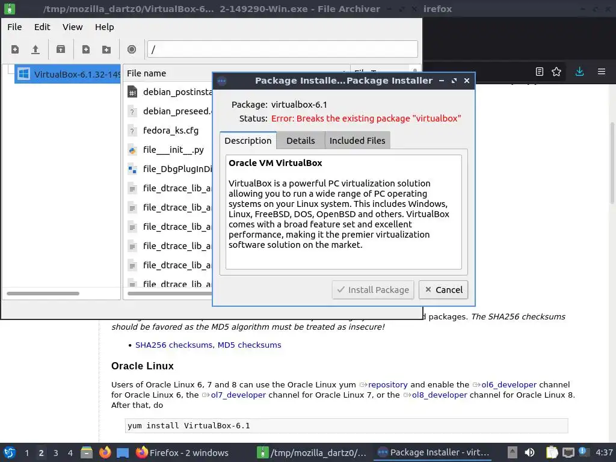Click the update notification tray icon

pos(584,452)
